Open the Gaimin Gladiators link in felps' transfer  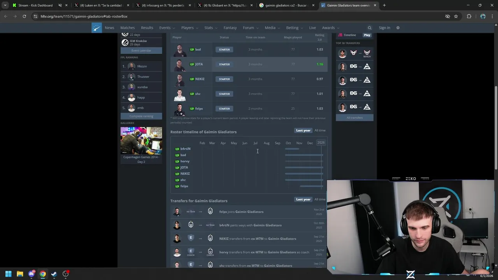coord(249,212)
